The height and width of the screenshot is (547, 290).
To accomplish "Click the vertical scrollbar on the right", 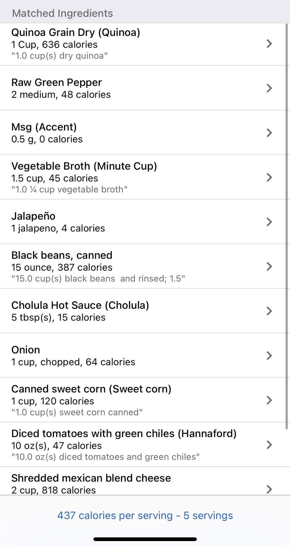I will (287, 225).
